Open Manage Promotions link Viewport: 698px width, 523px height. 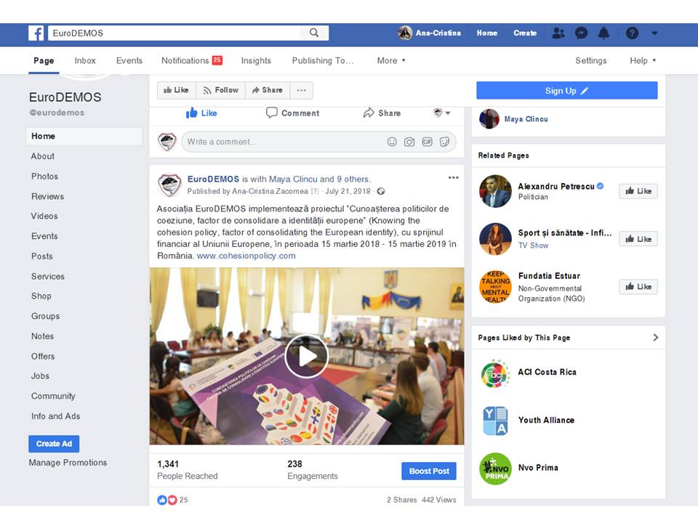68,463
